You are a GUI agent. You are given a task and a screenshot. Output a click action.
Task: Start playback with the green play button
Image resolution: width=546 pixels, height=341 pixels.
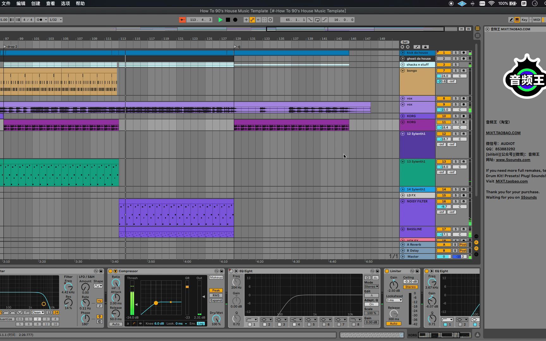click(220, 20)
